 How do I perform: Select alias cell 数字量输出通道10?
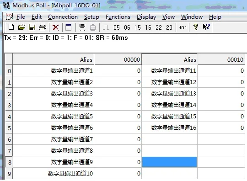point(54,173)
